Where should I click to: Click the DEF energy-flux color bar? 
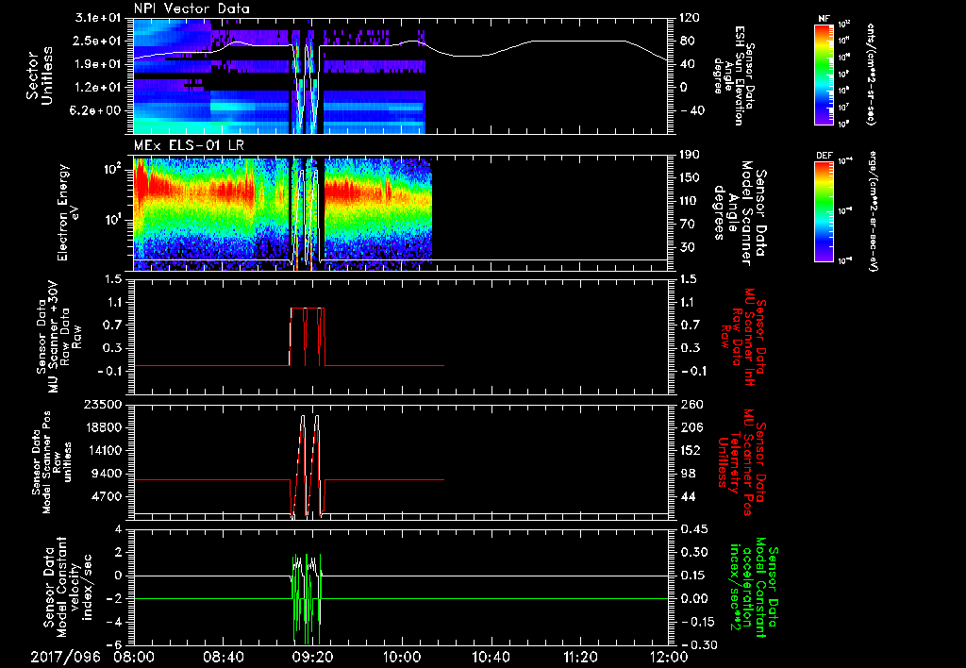824,211
